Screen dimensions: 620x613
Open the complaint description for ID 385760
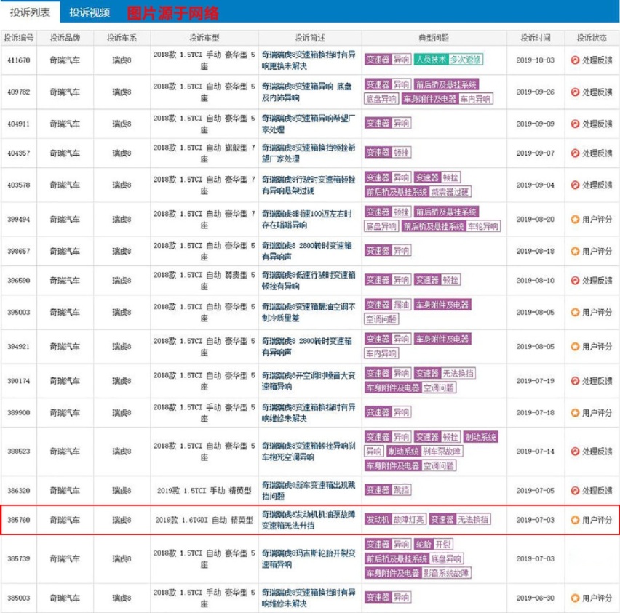[x=309, y=520]
